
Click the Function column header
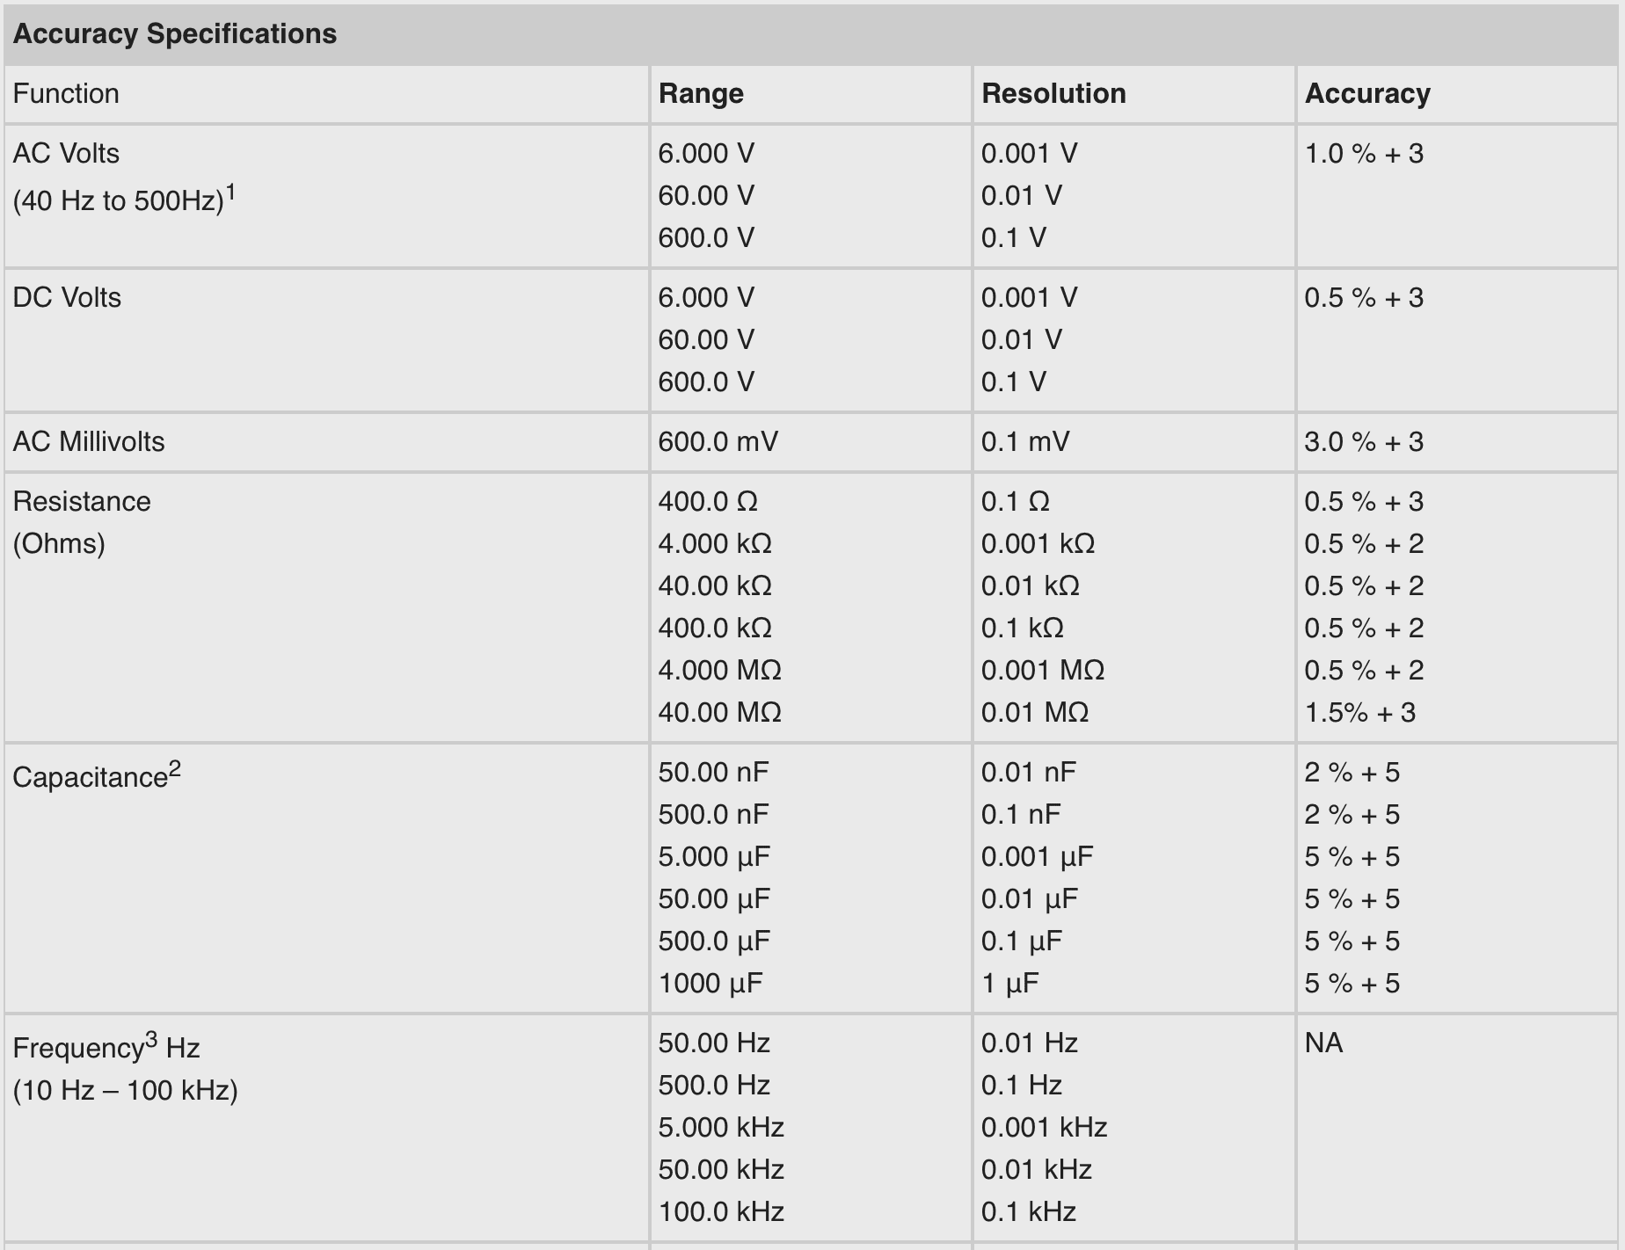pos(66,94)
